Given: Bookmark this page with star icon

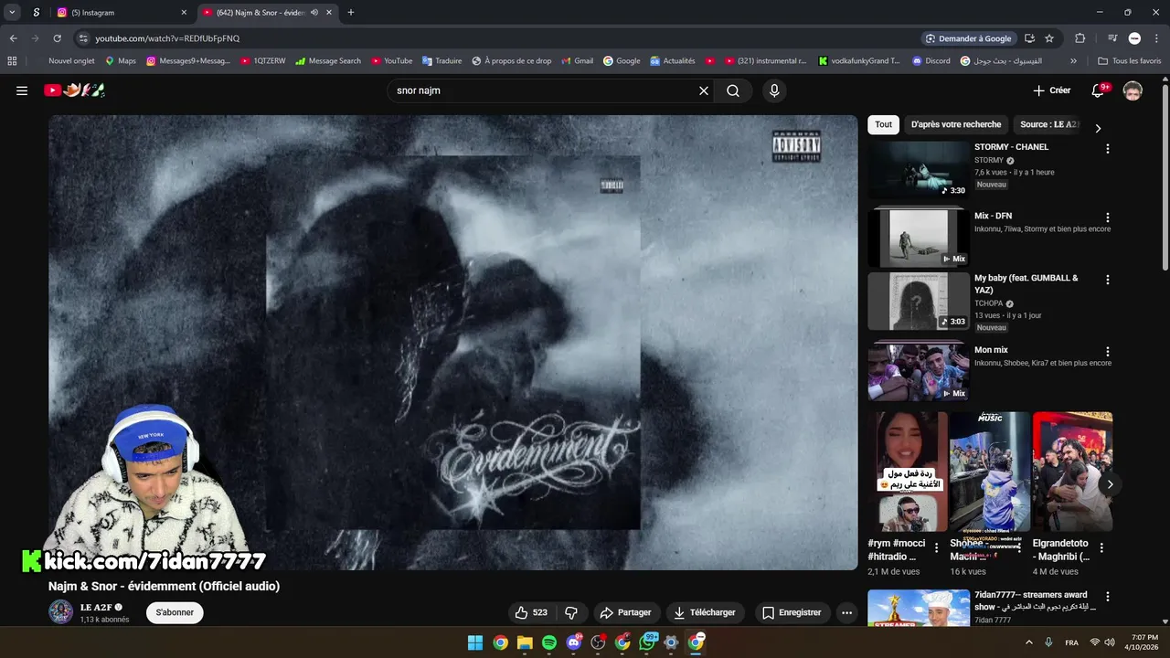Looking at the screenshot, I should coord(1049,38).
